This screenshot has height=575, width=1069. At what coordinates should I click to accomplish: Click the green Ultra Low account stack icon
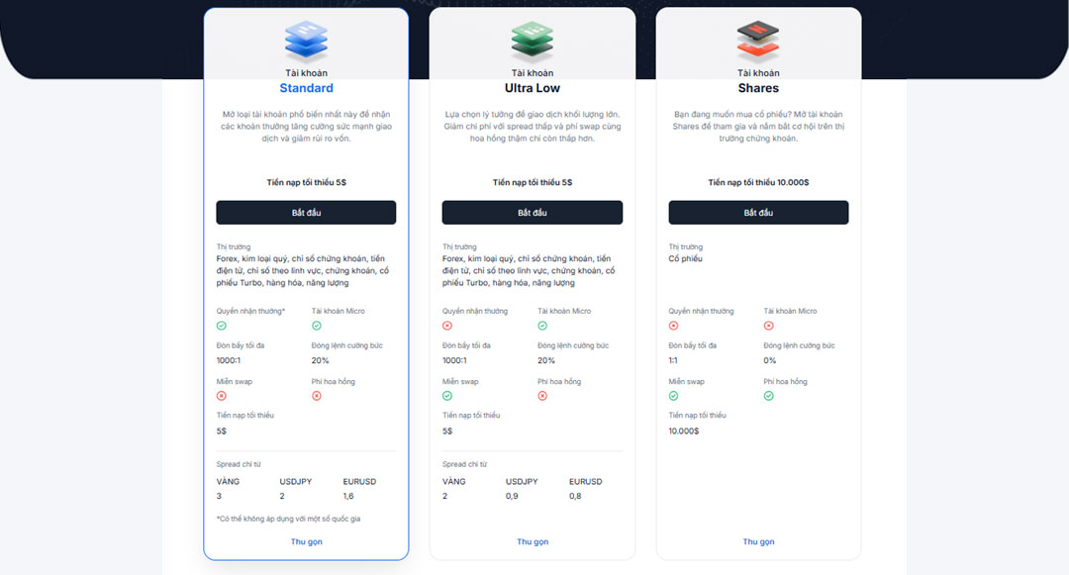pyautogui.click(x=533, y=41)
